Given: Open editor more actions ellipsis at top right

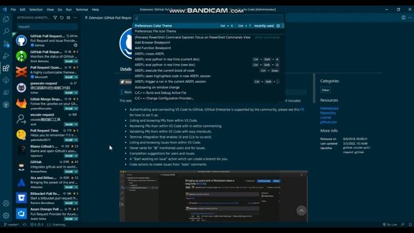Looking at the screenshot, I should click(409, 17).
